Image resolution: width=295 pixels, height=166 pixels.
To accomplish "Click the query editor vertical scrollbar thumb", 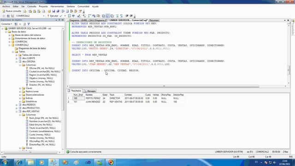I will point(289,70).
